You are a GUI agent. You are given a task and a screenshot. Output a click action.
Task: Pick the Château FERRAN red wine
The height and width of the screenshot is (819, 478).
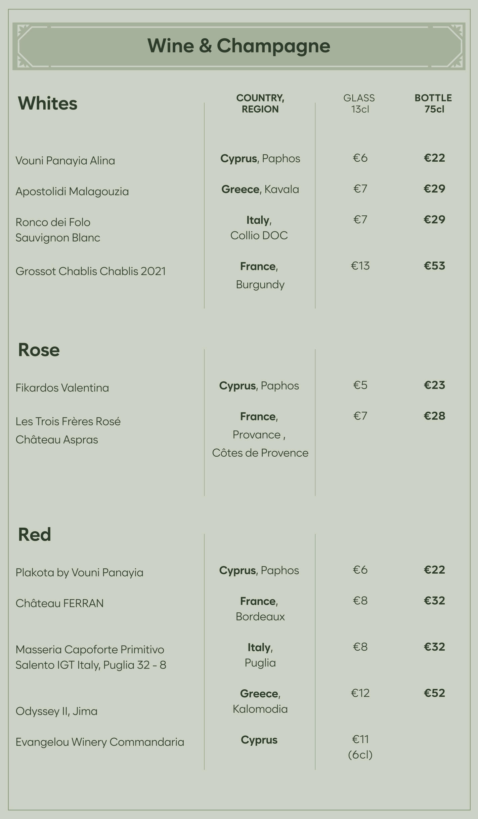click(x=59, y=603)
